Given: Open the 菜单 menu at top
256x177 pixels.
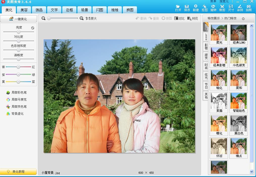Looking at the screenshot, I should tap(213, 2).
